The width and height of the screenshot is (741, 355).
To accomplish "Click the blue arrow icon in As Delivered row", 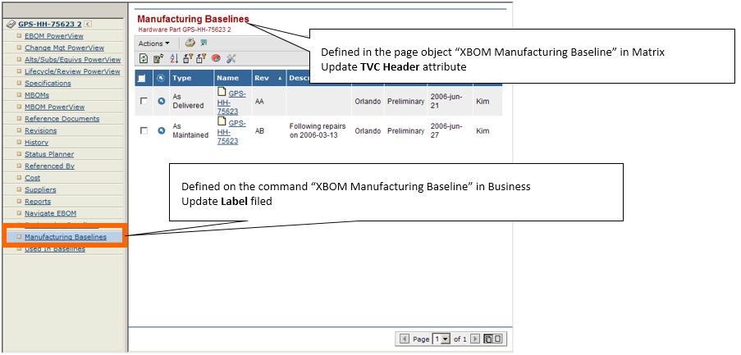I will coord(161,101).
